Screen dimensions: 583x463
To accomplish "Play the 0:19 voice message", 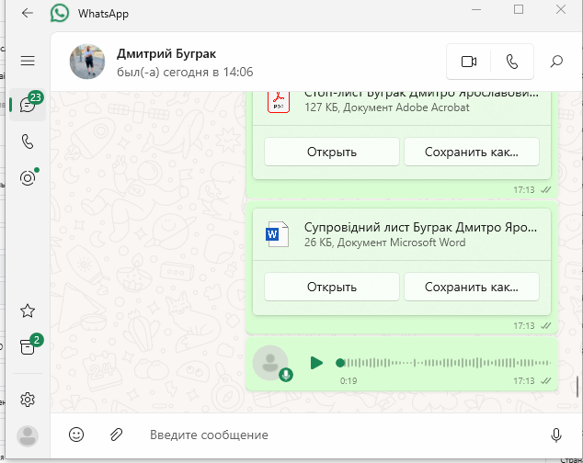I will click(x=316, y=363).
